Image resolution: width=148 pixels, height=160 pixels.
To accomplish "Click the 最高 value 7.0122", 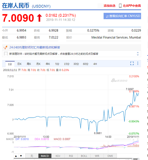I will [53, 37].
